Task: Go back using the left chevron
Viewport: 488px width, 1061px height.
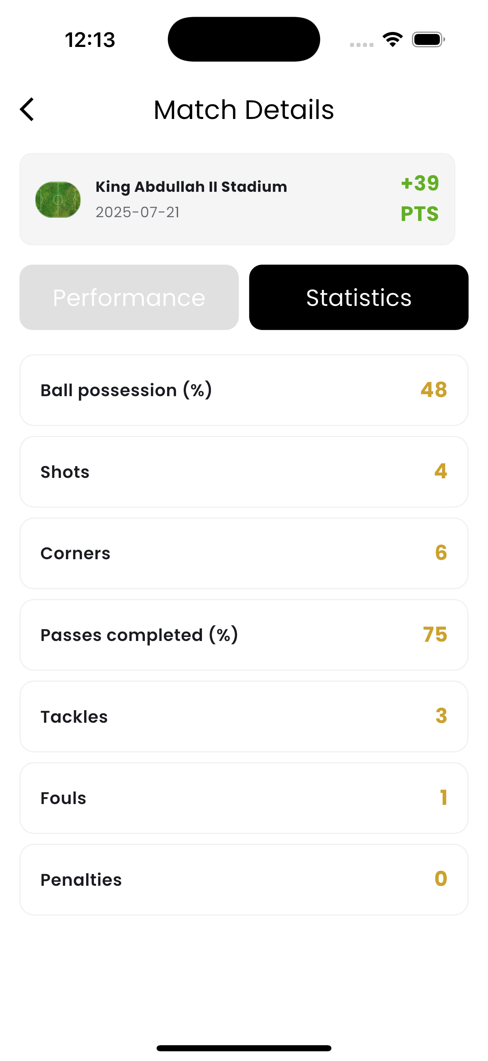Action: tap(27, 110)
